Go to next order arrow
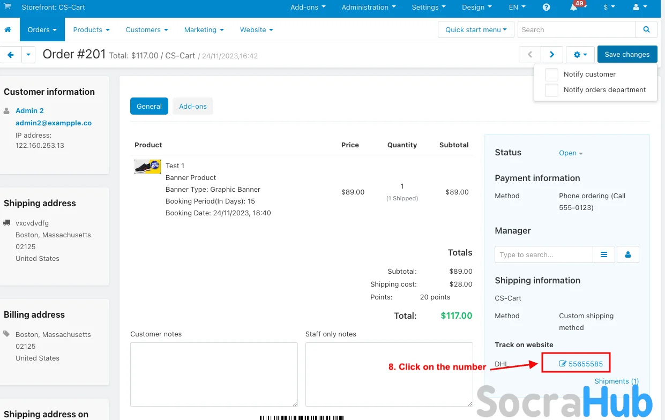665x420 pixels. point(551,54)
